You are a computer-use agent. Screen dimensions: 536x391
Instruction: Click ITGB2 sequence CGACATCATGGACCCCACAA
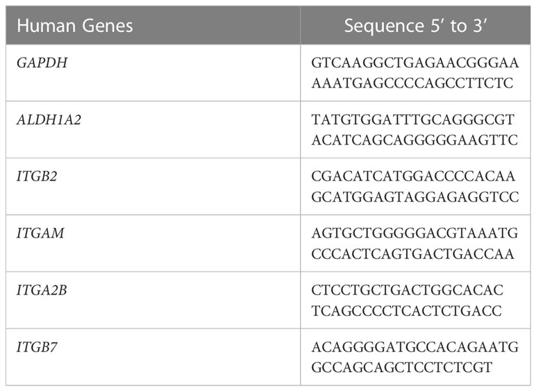point(413,176)
